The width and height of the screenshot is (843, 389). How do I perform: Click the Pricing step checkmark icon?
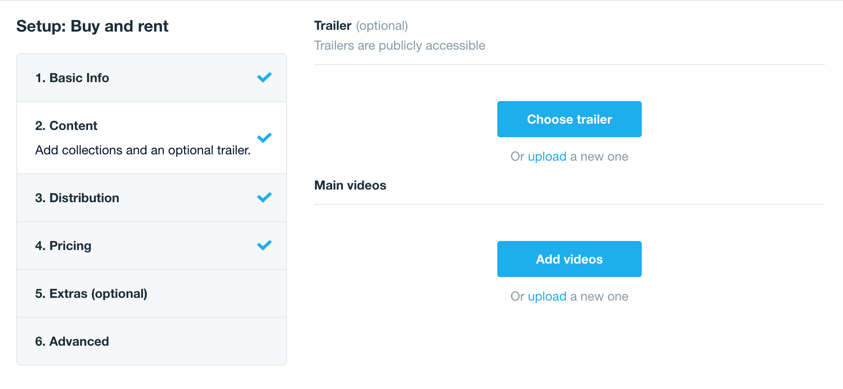pyautogui.click(x=264, y=245)
